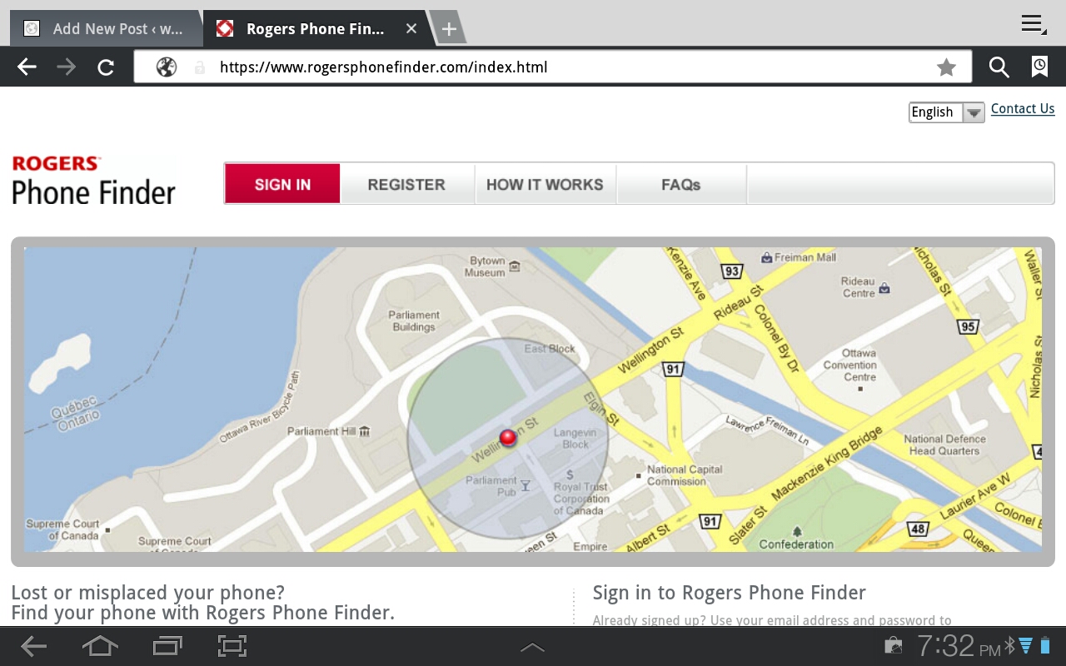Go back to the previous page

point(26,67)
